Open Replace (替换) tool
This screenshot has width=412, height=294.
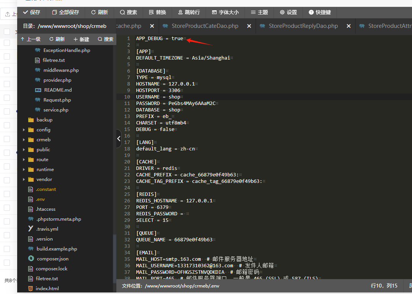pos(158,12)
